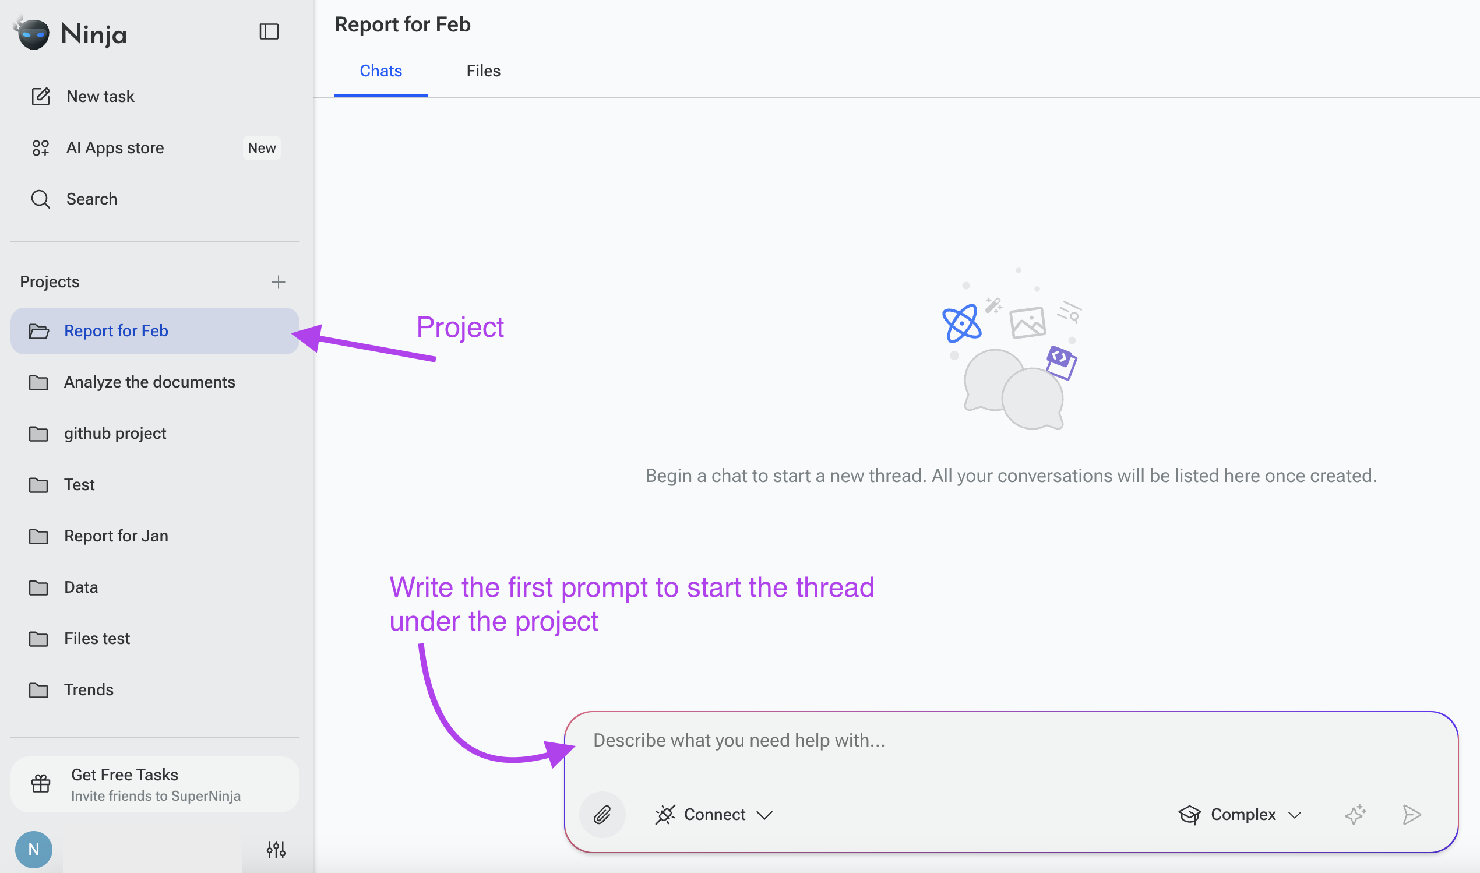Switch to the Files tab

[x=484, y=71]
